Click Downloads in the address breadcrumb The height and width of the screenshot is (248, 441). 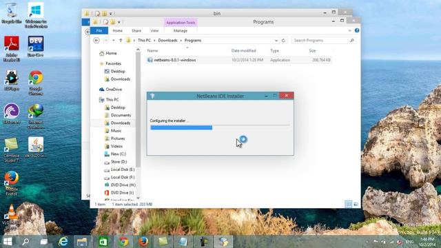pos(167,41)
